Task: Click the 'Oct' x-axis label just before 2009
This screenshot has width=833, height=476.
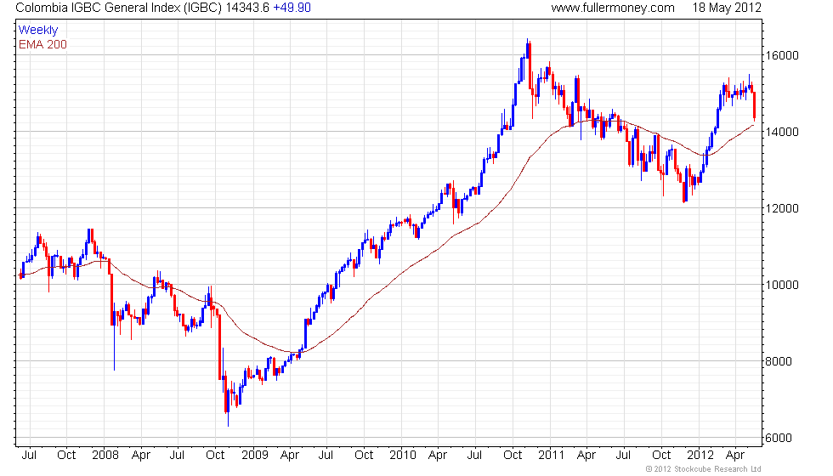Action: [215, 456]
